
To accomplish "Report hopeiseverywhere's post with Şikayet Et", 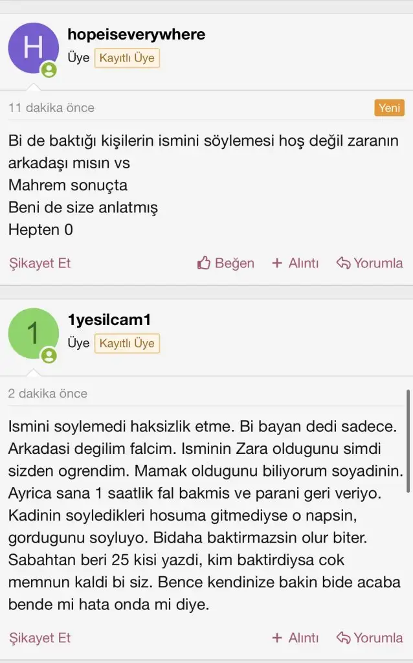I will 39,263.
